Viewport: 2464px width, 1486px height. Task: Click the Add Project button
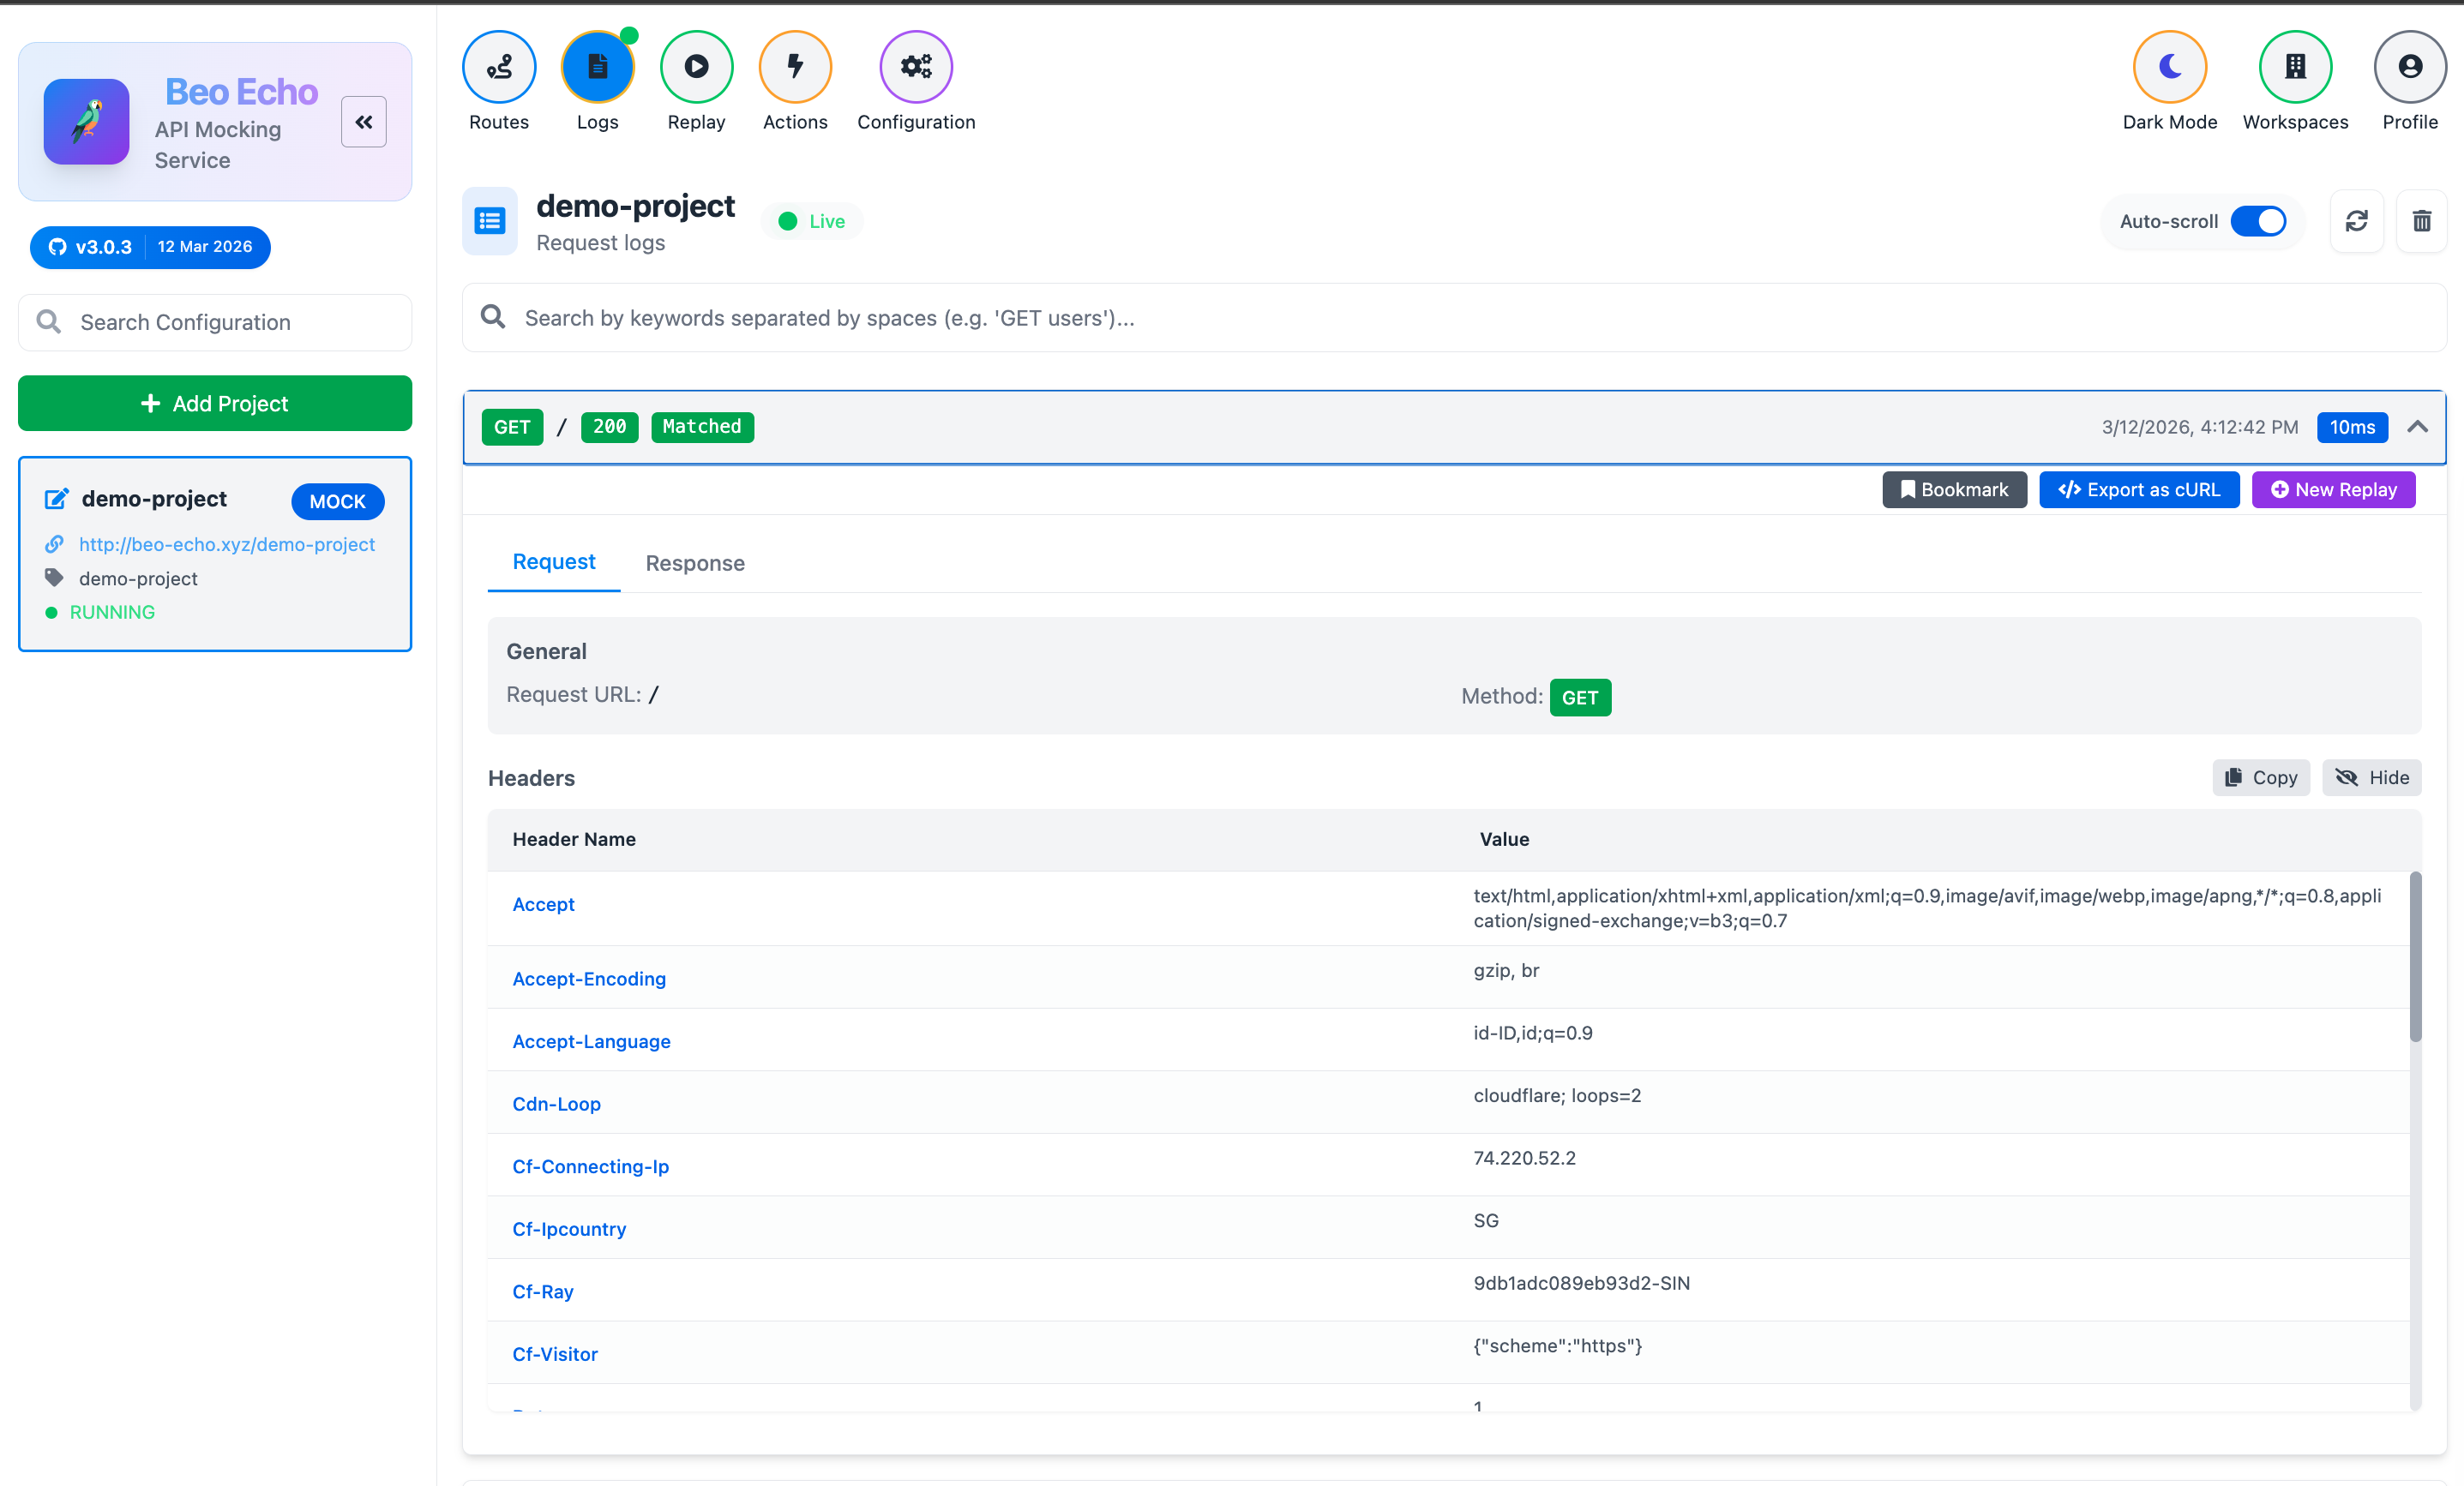214,404
